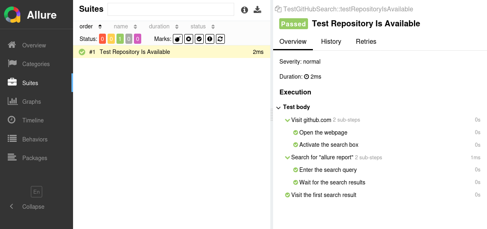Open the Timeline view
Image resolution: width=487 pixels, height=229 pixels.
(33, 120)
